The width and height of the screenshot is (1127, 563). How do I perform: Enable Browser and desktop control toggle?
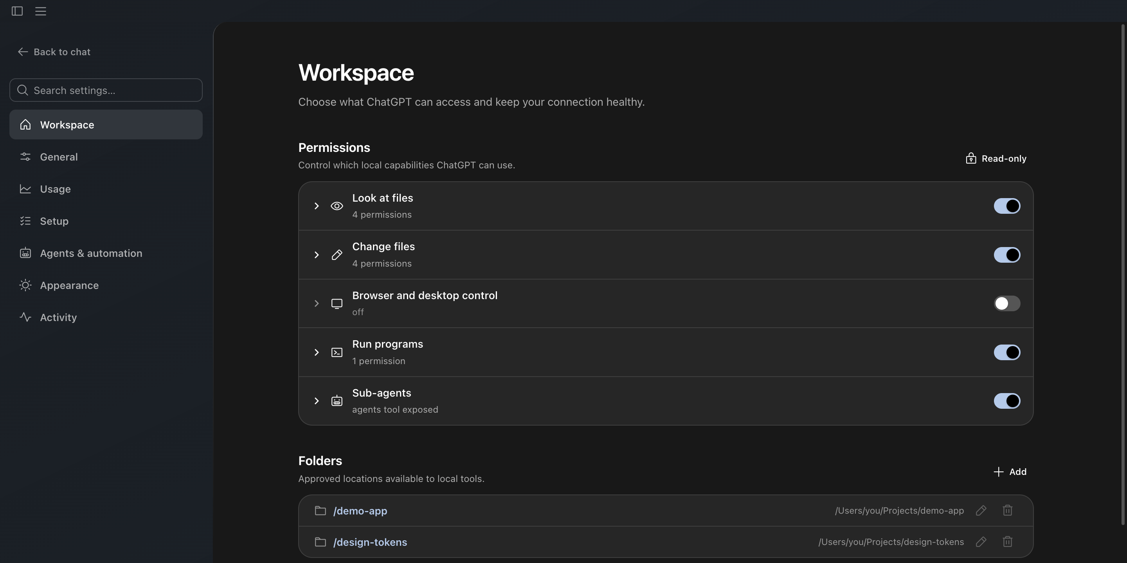tap(1007, 303)
